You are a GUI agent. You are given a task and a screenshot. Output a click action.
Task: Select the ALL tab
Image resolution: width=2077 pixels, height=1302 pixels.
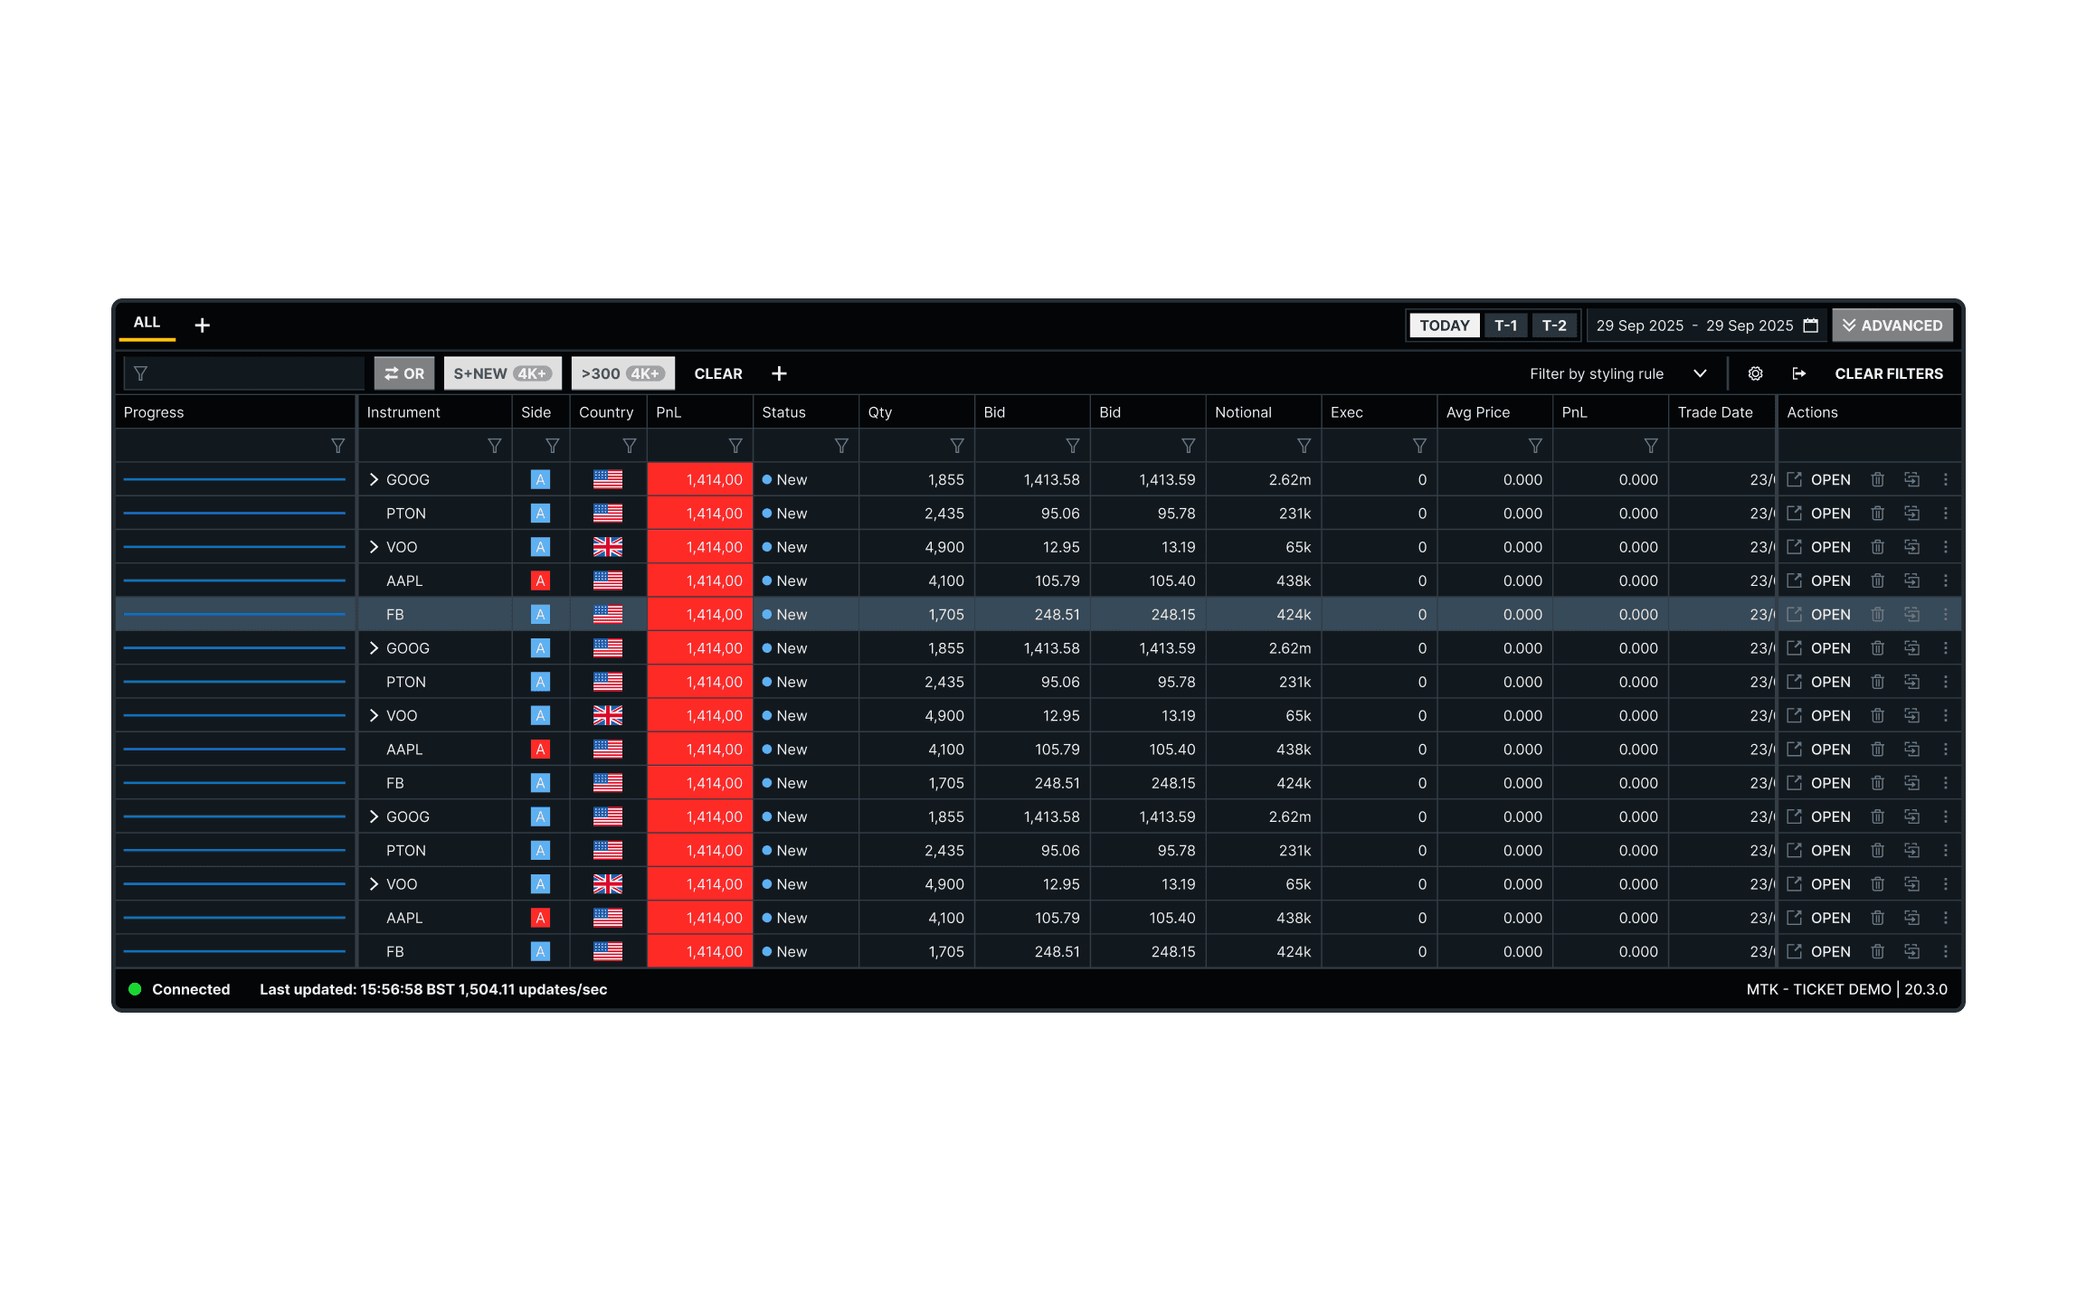coord(147,323)
